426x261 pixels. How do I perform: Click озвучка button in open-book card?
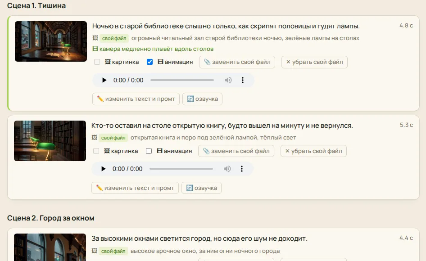tap(202, 188)
